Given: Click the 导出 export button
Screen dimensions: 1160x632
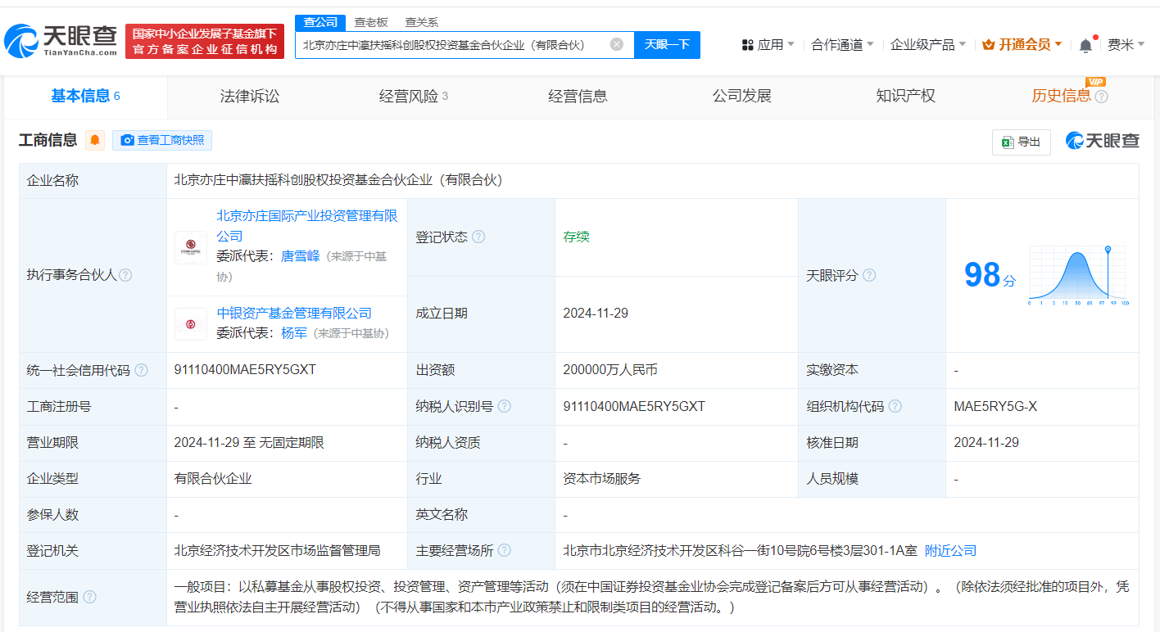Looking at the screenshot, I should (x=1021, y=142).
